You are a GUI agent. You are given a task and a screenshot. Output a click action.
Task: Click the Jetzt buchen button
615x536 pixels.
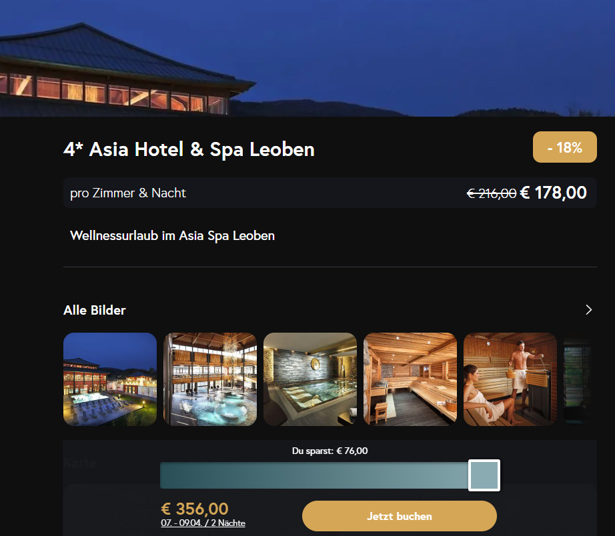point(400,516)
